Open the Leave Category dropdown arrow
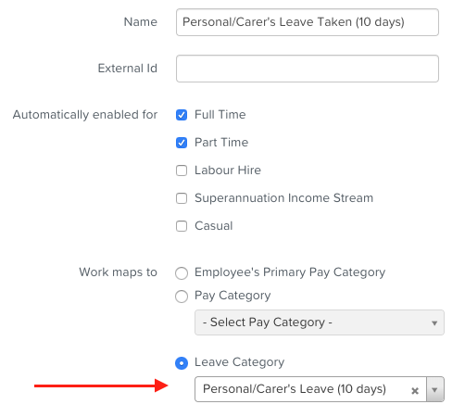465x417 pixels. pos(434,389)
